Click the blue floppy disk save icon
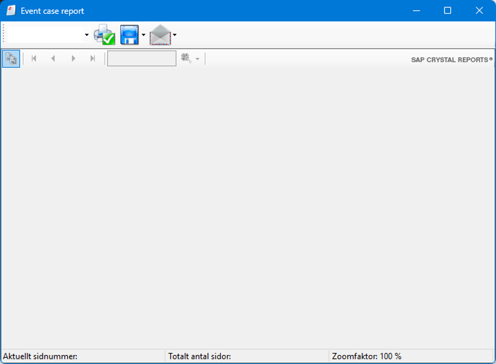The height and width of the screenshot is (364, 496). 129,35
